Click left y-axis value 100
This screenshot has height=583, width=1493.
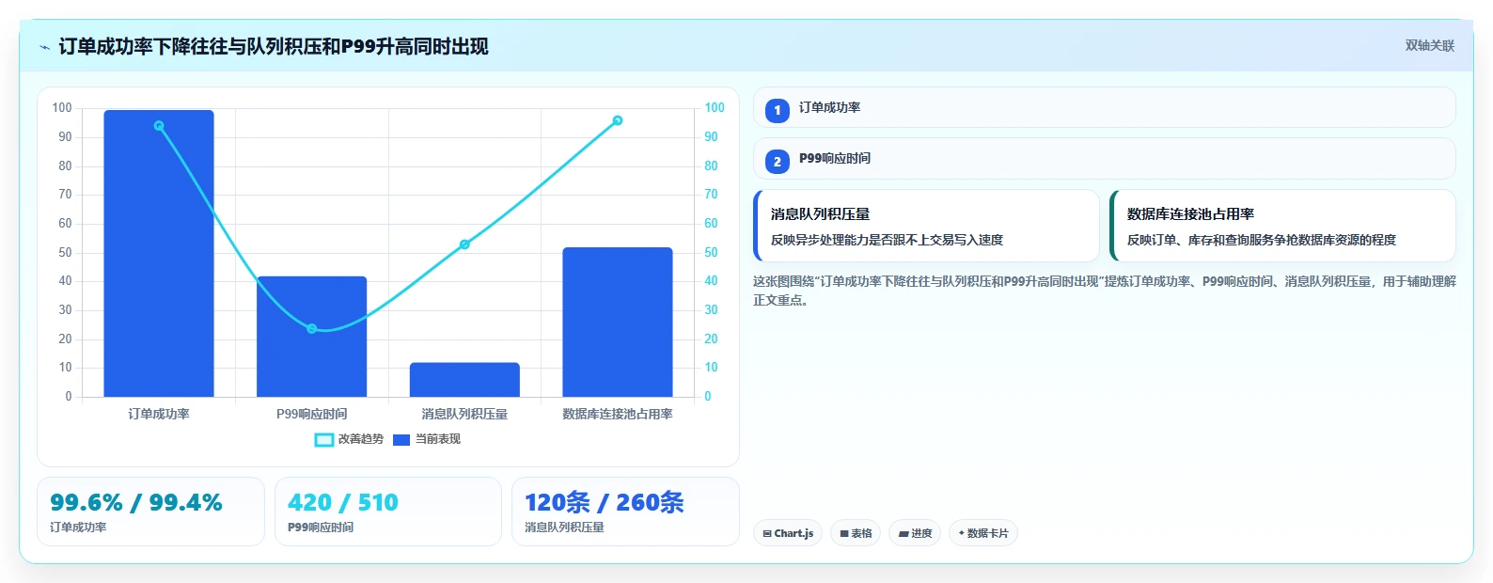coord(62,108)
